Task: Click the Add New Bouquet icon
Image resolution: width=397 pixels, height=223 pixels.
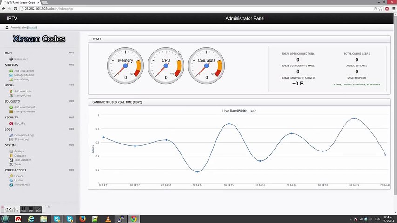Action: click(x=11, y=107)
